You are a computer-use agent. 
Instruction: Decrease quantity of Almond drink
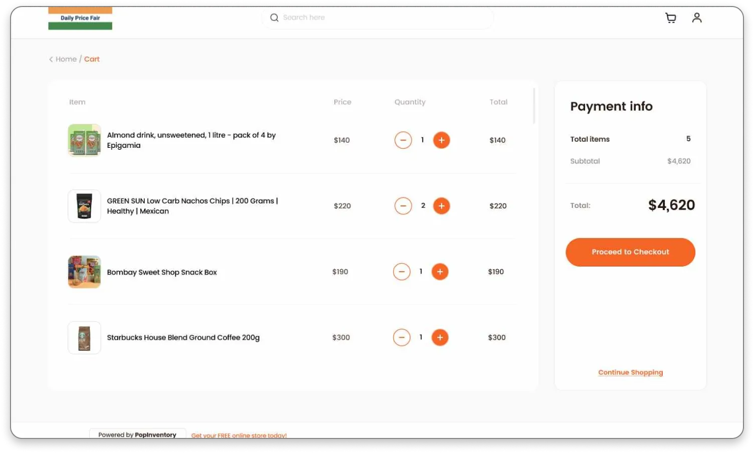pyautogui.click(x=403, y=140)
